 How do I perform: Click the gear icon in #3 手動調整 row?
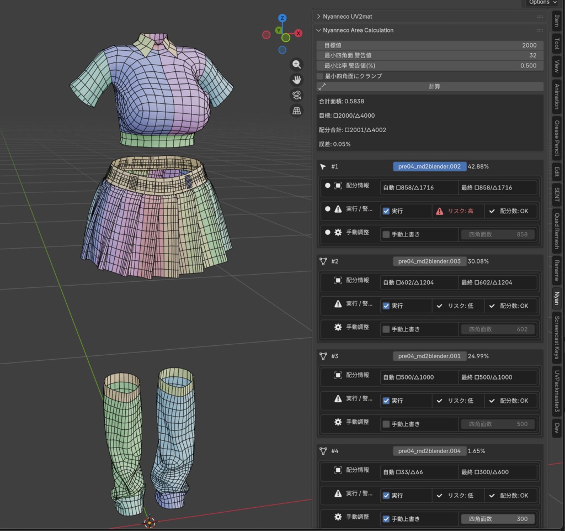(x=338, y=422)
